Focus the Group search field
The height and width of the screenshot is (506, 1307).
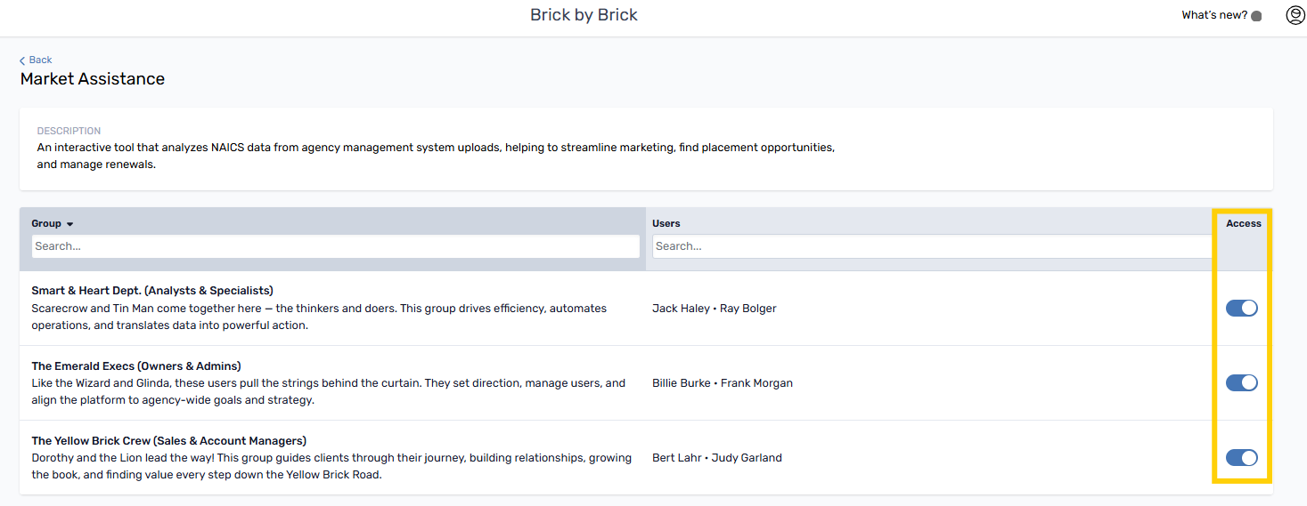point(335,246)
